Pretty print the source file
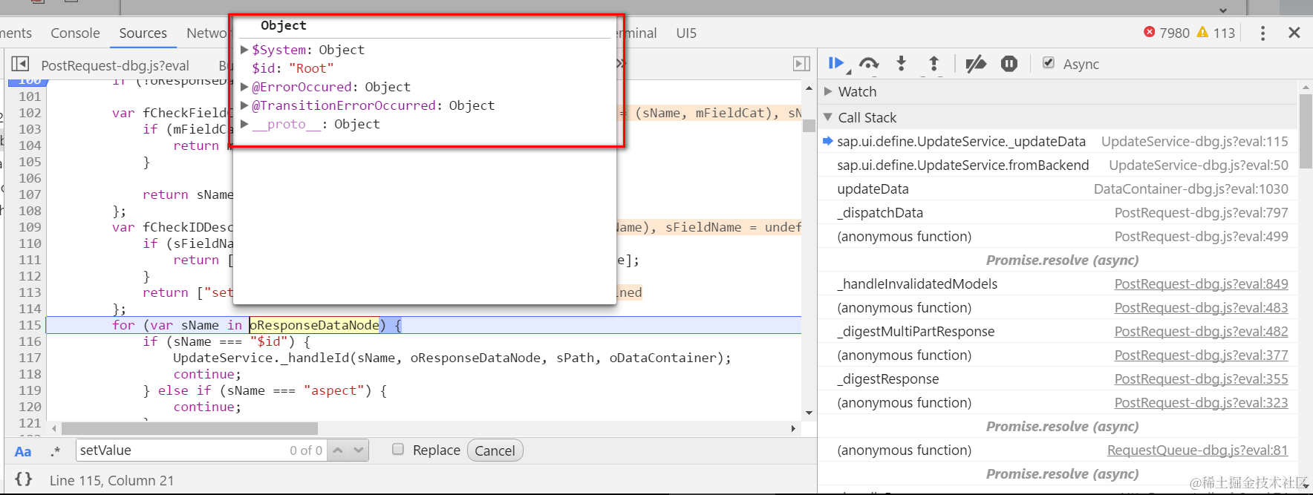 (24, 479)
